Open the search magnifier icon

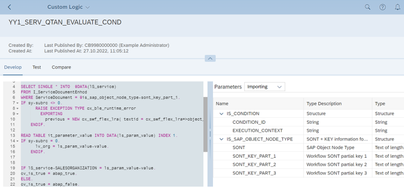(x=368, y=7)
